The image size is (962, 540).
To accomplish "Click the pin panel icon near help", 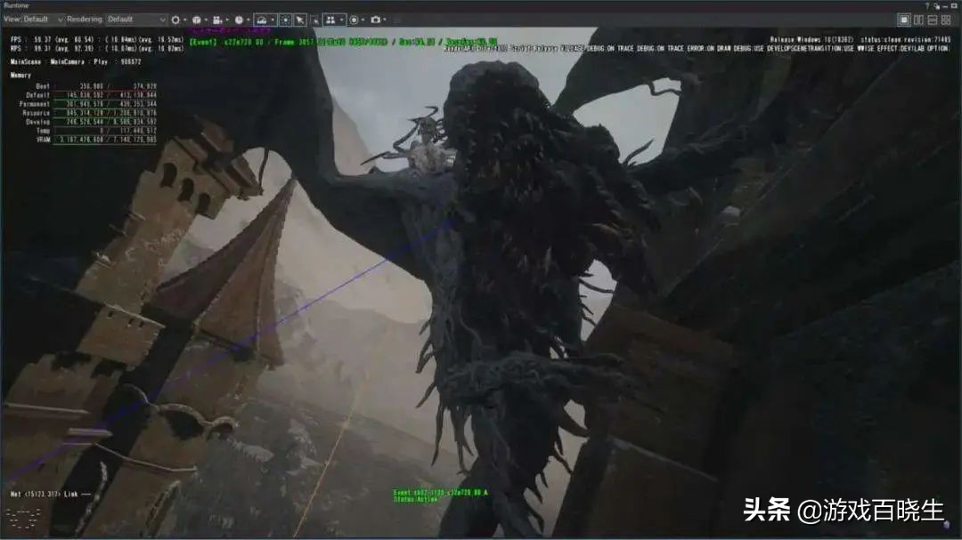I will pyautogui.click(x=937, y=6).
